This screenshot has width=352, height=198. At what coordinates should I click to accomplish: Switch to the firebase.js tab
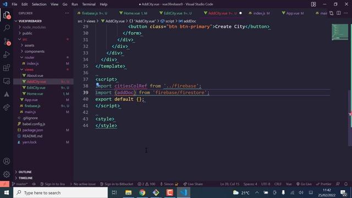(92, 13)
